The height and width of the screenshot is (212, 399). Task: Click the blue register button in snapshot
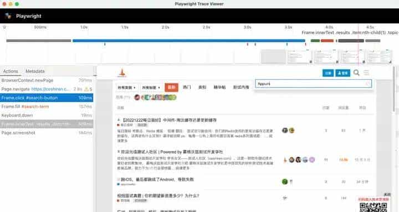pyautogui.click(x=328, y=73)
